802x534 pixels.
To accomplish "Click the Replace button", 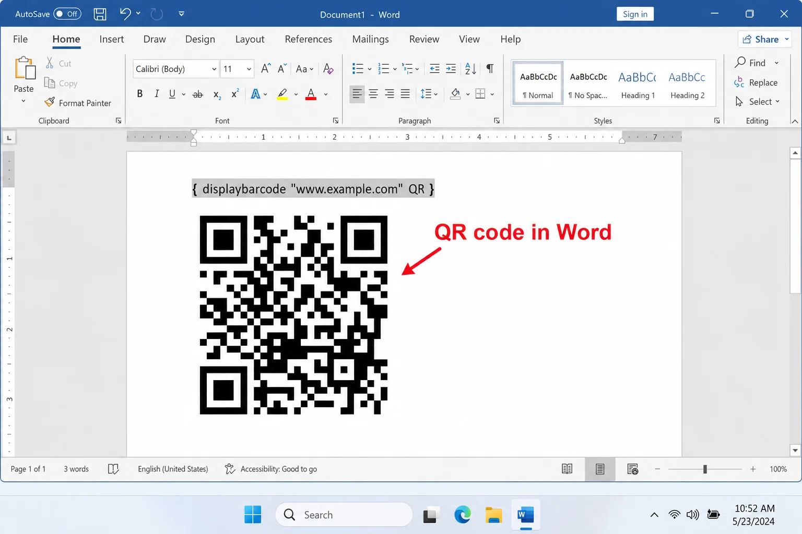I will [756, 82].
